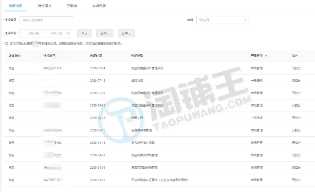Screen dimensions: 315x192
Task: Click the info icon before the notice text
Action: 6,44
